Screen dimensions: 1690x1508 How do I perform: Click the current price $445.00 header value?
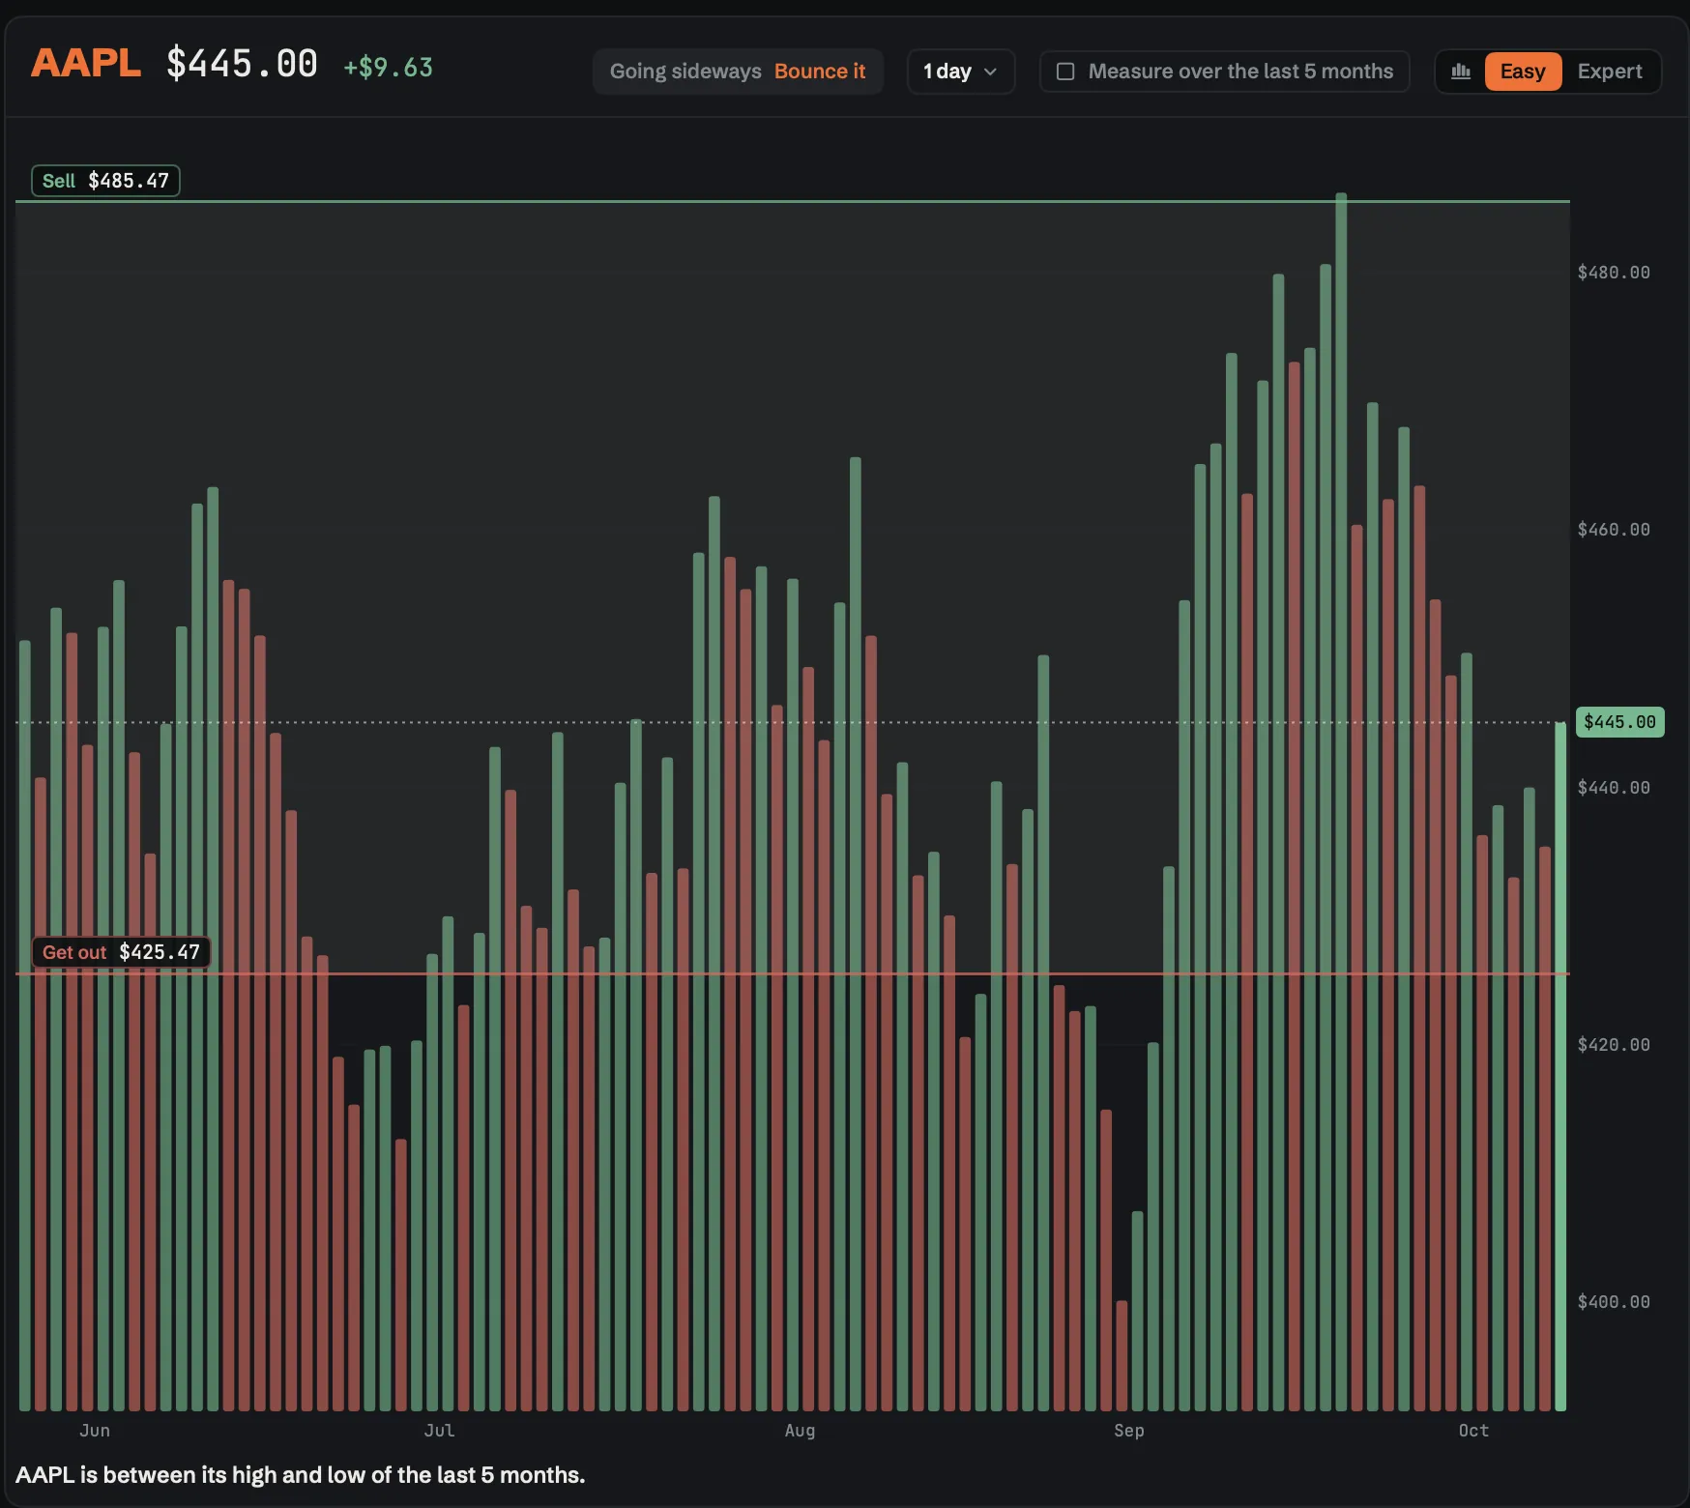point(242,64)
